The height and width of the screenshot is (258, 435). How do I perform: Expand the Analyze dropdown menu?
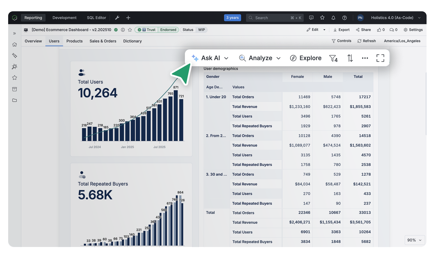(x=260, y=58)
